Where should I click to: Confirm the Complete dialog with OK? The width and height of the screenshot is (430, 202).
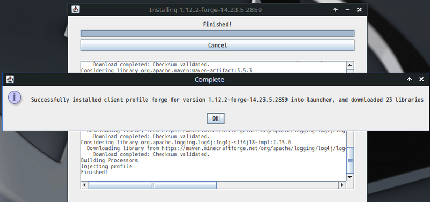[x=216, y=118]
